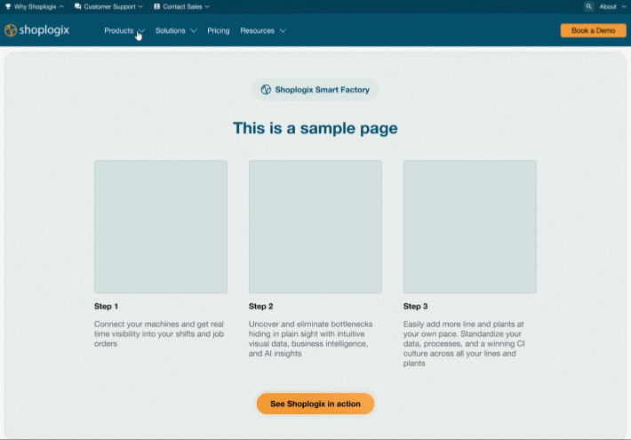Expand the Customer Support chevron
The height and width of the screenshot is (440, 631).
[x=140, y=6]
